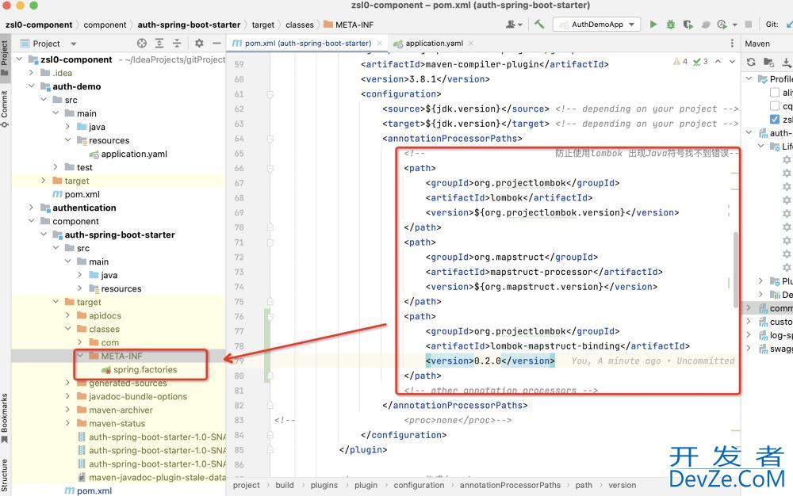
Task: Uncheck the 'zs' Maven profile checkbox
Action: point(774,119)
